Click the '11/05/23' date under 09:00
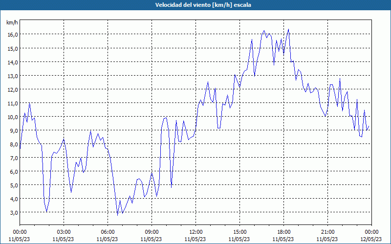This screenshot has height=244, width=391. point(151,239)
